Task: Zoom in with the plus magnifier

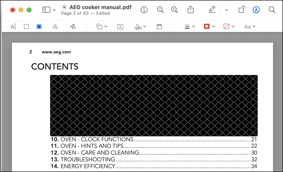Action: (174, 10)
